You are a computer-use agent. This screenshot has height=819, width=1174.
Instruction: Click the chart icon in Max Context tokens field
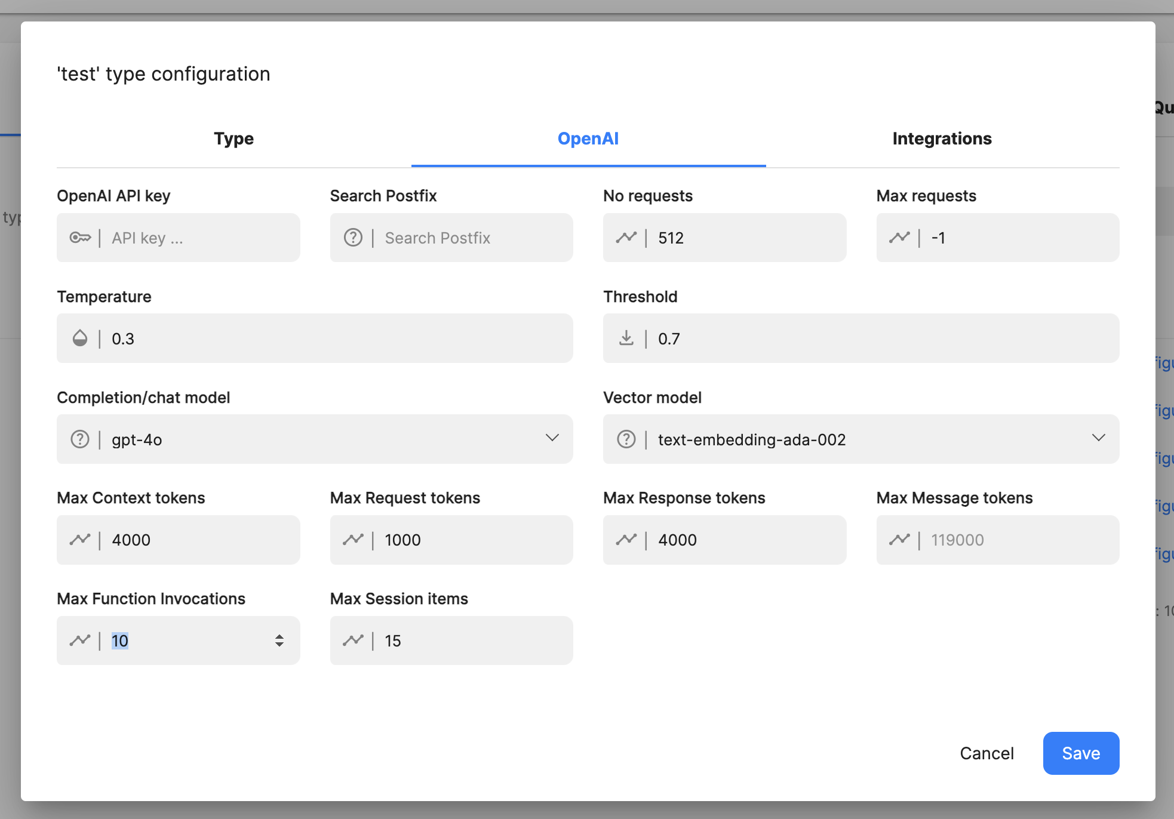coord(80,540)
